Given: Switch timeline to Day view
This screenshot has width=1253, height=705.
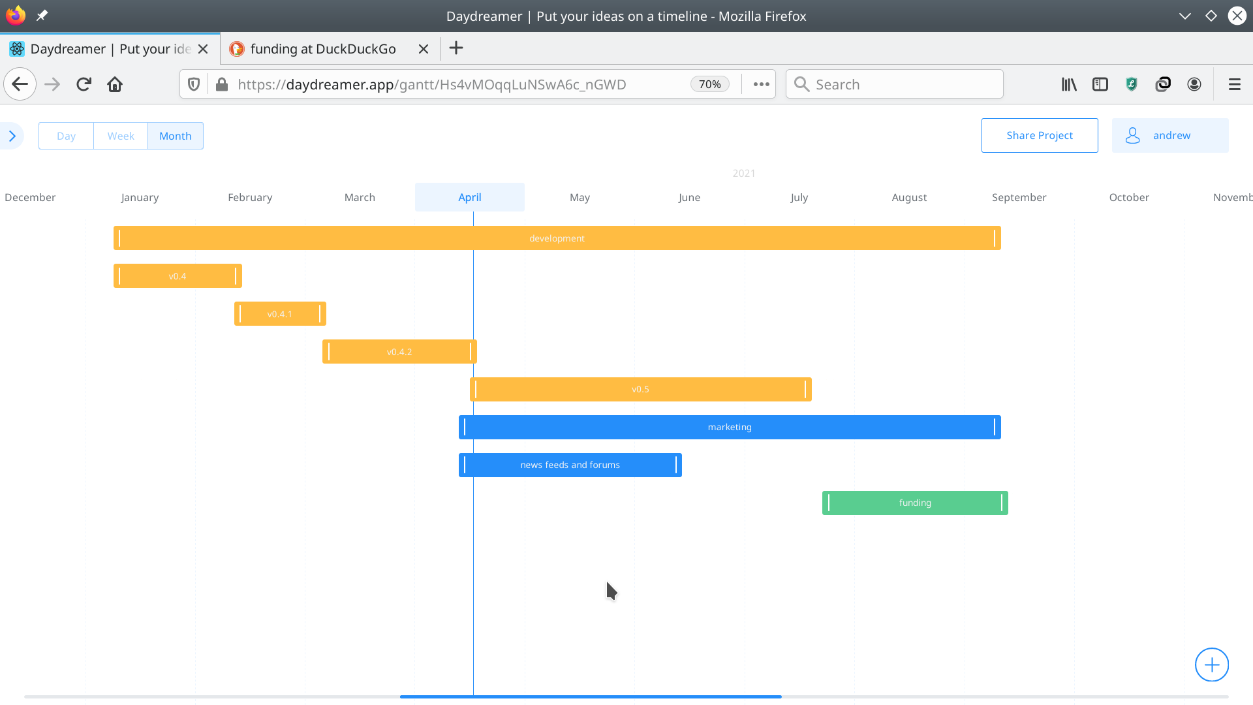Looking at the screenshot, I should point(66,136).
